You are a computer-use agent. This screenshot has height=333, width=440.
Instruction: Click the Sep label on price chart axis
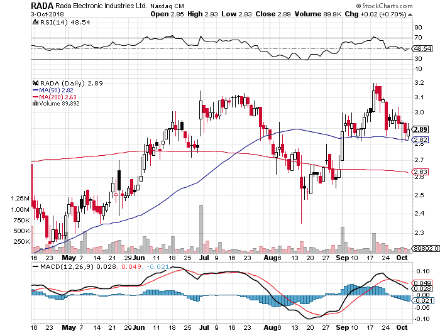pos(343,258)
